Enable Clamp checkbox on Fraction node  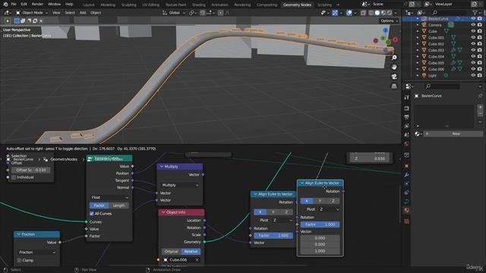pyautogui.click(x=20, y=260)
